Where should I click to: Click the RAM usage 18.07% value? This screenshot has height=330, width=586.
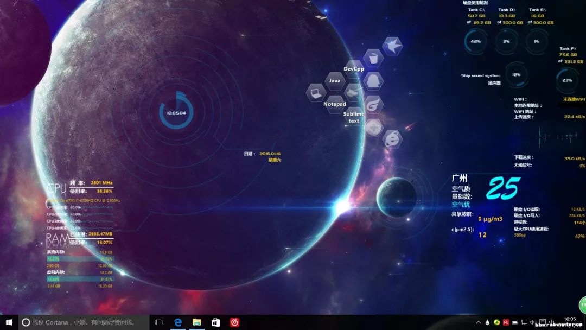click(x=105, y=242)
